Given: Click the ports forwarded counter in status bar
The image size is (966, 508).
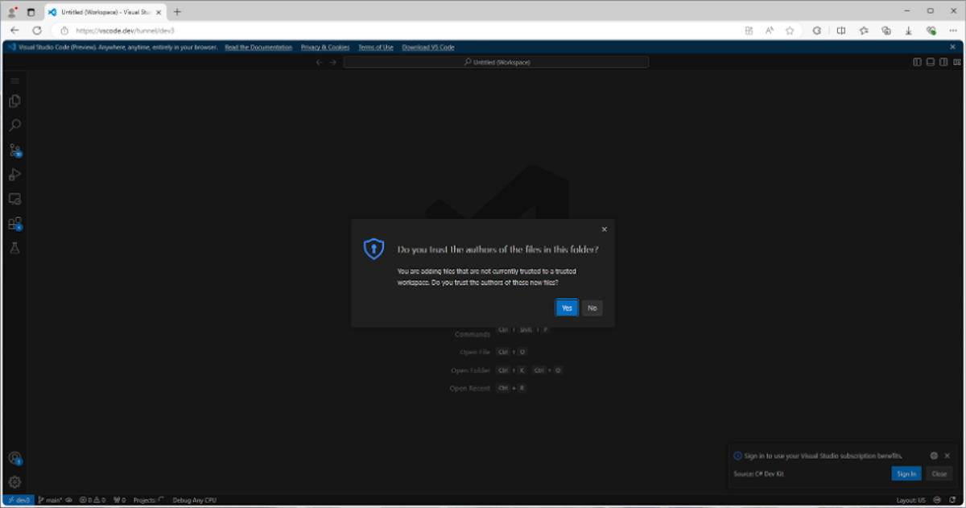Looking at the screenshot, I should [120, 500].
